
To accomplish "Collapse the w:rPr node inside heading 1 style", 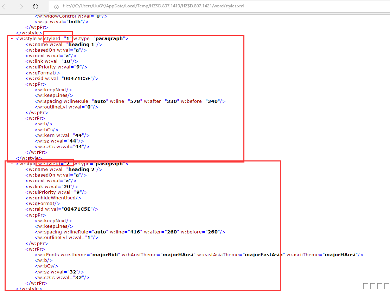I will 21,118.
